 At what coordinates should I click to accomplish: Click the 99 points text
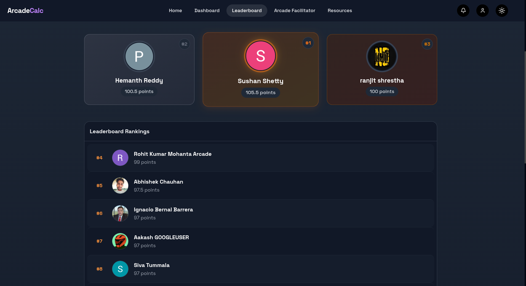[145, 162]
